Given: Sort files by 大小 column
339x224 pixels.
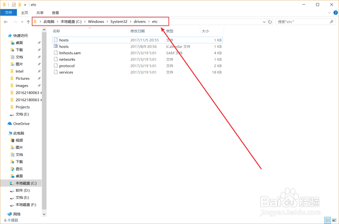Looking at the screenshot, I should [x=205, y=31].
